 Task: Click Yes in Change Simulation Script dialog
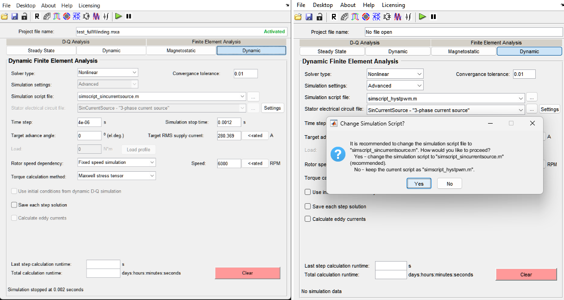[419, 184]
